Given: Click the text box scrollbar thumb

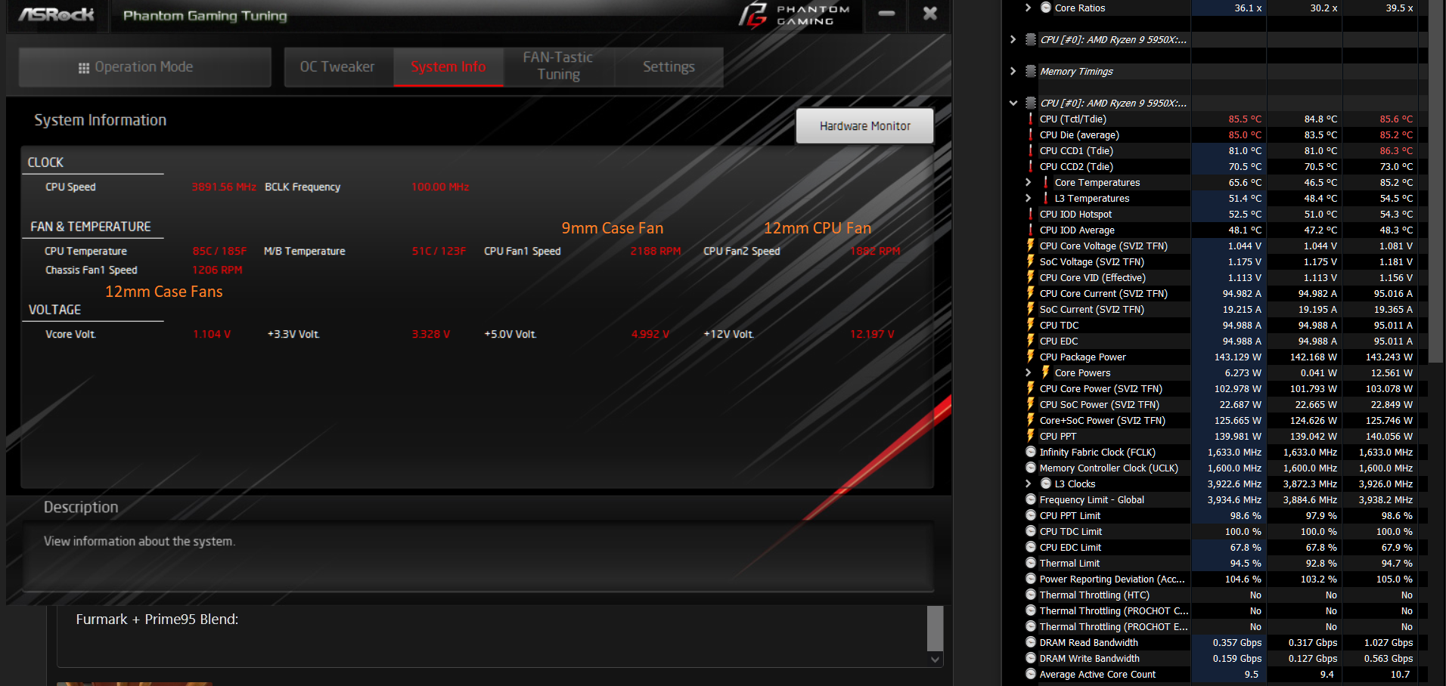Looking at the screenshot, I should click(936, 628).
